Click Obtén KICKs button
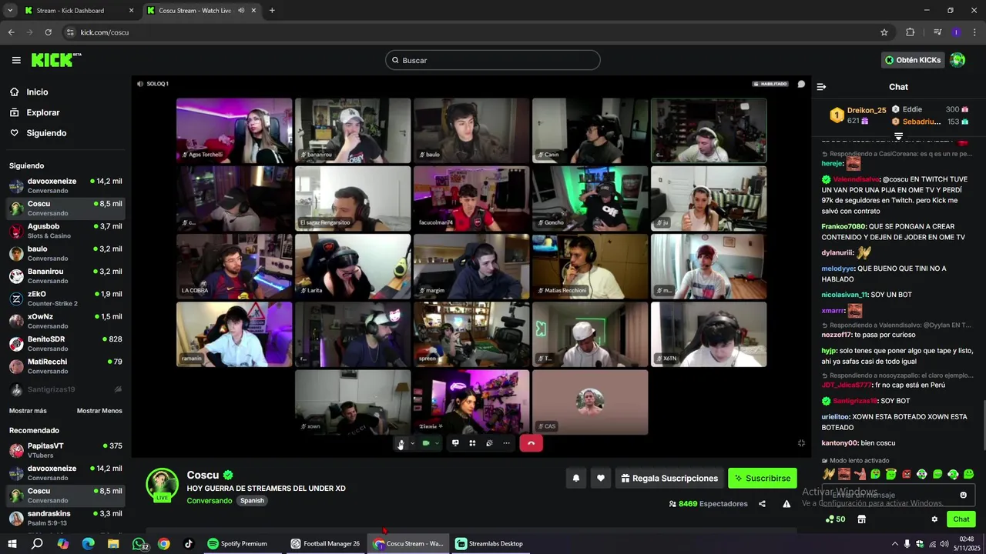Image resolution: width=986 pixels, height=554 pixels. [913, 60]
